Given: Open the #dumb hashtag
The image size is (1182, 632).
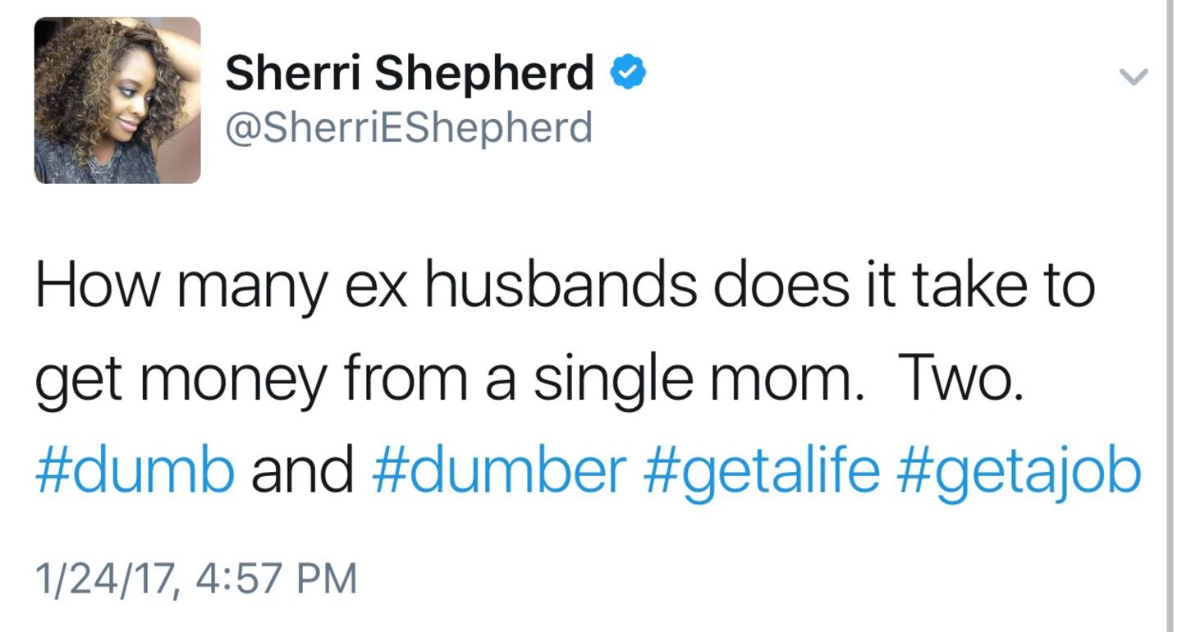Looking at the screenshot, I should coord(135,471).
